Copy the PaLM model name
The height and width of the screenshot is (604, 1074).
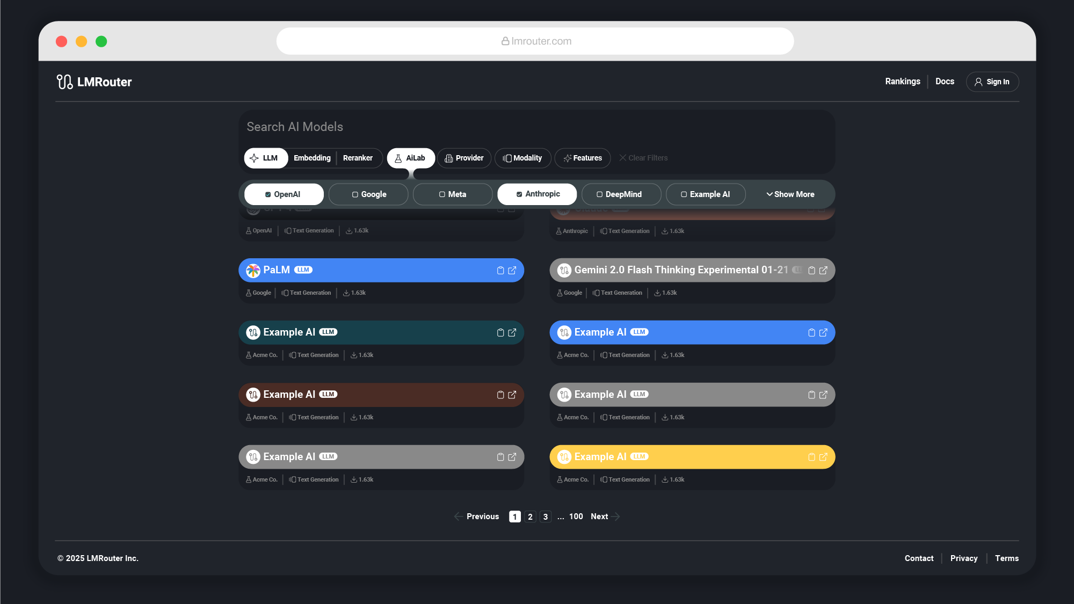point(500,271)
